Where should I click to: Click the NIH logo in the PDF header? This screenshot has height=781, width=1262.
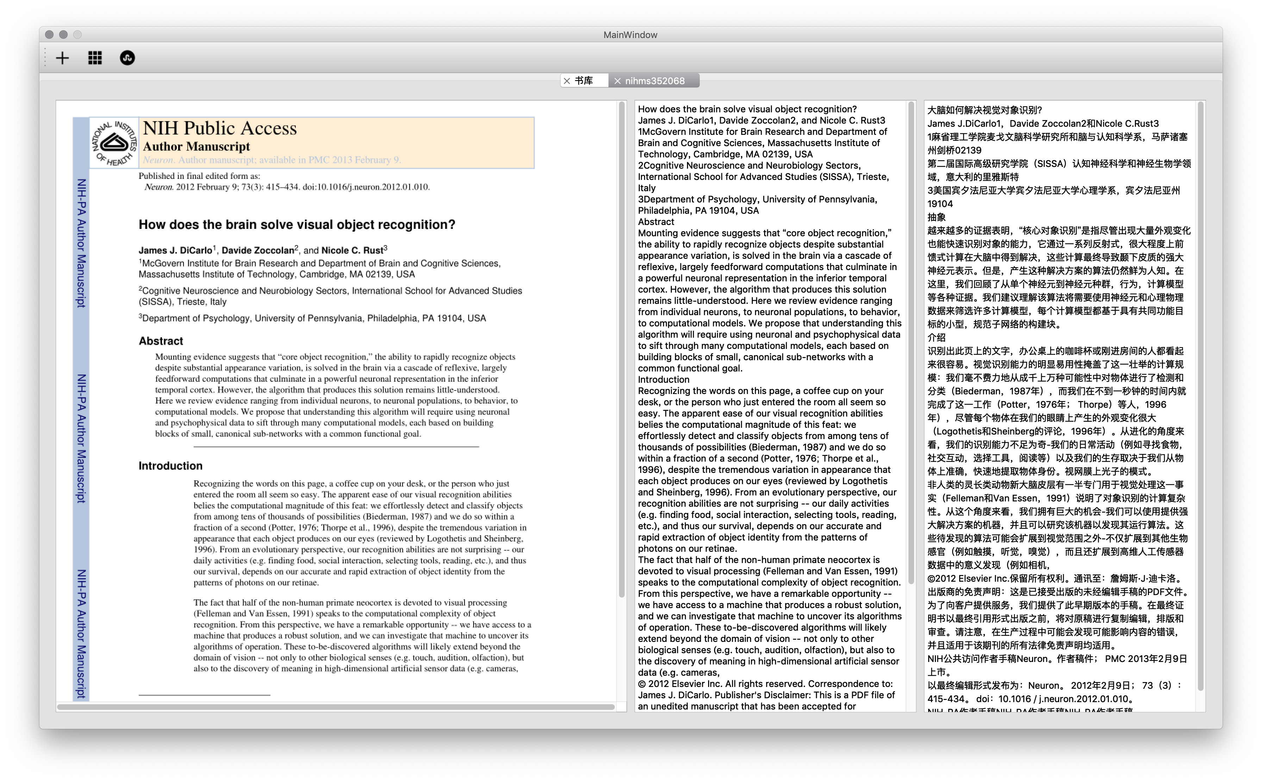pos(114,143)
